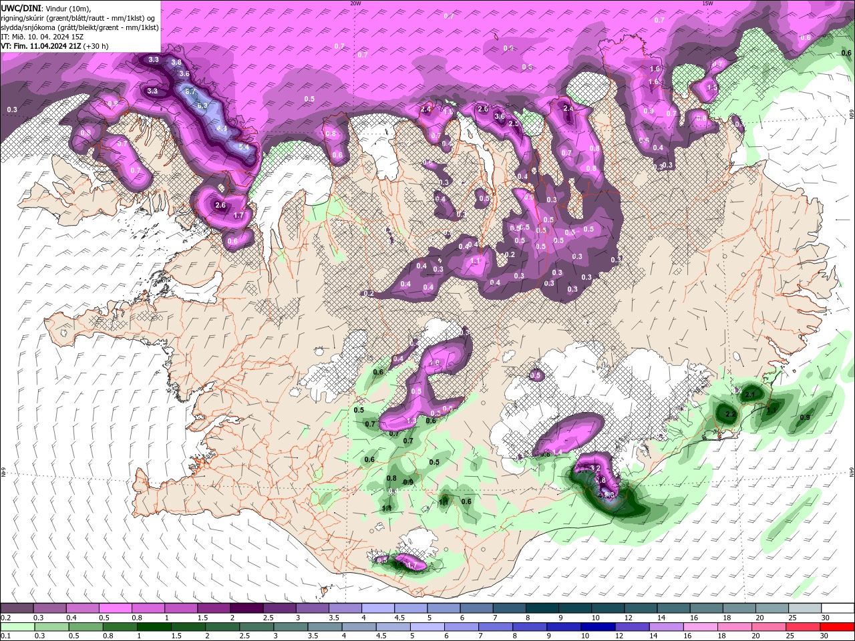This screenshot has height=641, width=855.
Task: Pick the 3.5–4 swatch in the top legend row
Action: pyautogui.click(x=345, y=608)
